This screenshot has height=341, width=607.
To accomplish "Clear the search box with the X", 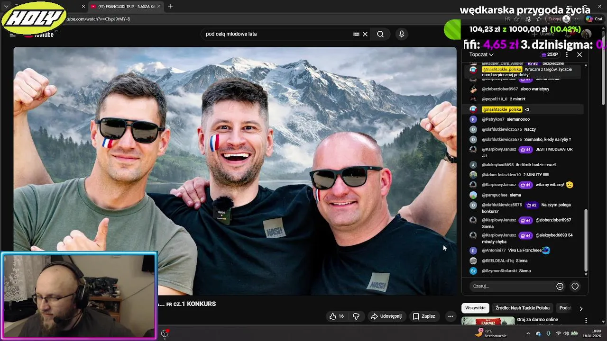I will click(x=365, y=34).
